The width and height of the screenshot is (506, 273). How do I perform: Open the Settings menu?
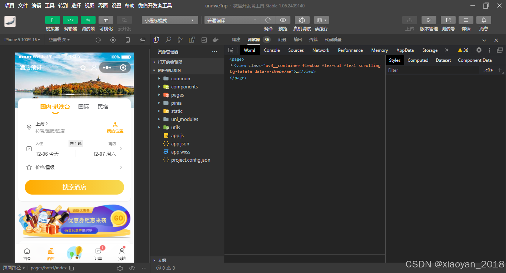pyautogui.click(x=116, y=6)
